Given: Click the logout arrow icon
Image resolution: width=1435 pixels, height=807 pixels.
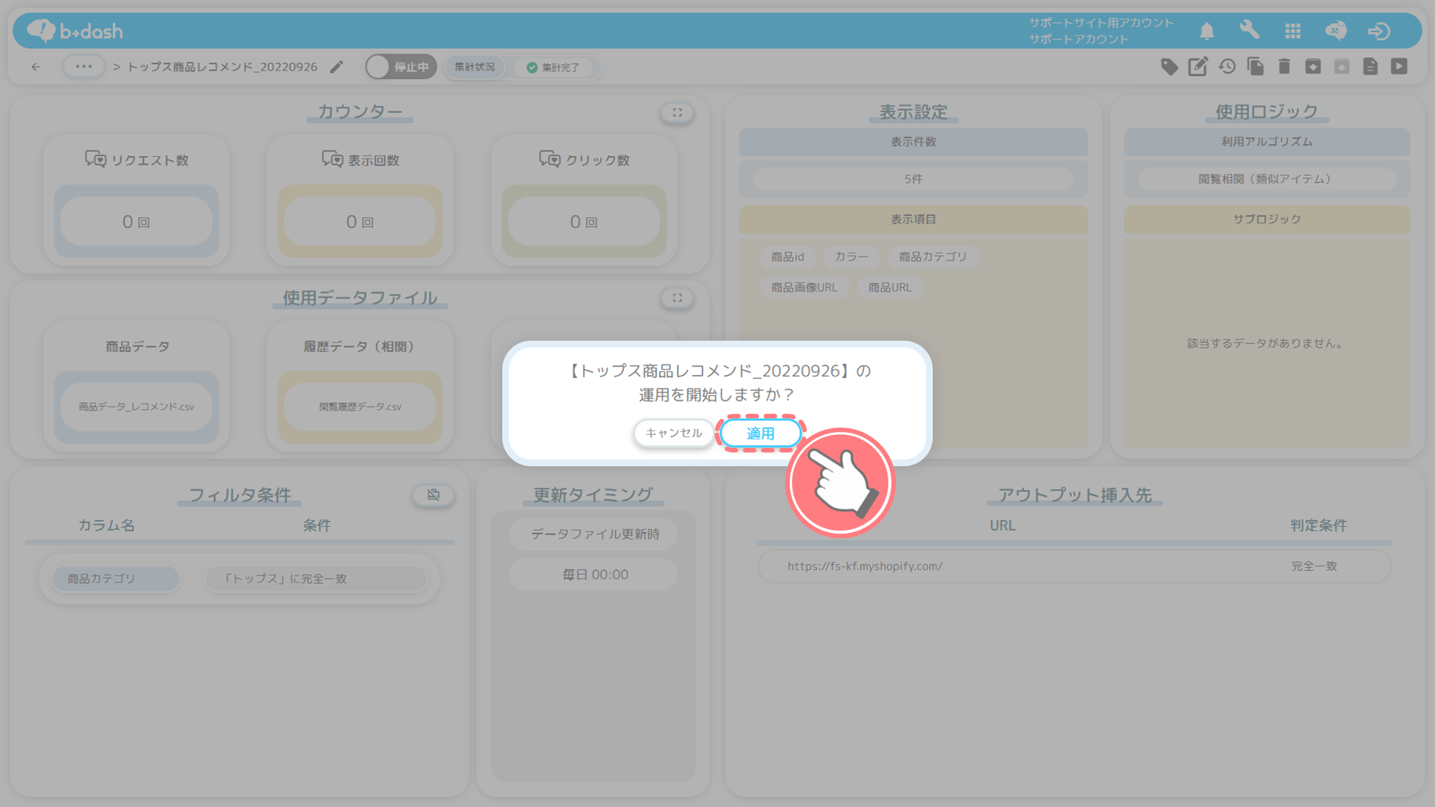Looking at the screenshot, I should pos(1379,30).
